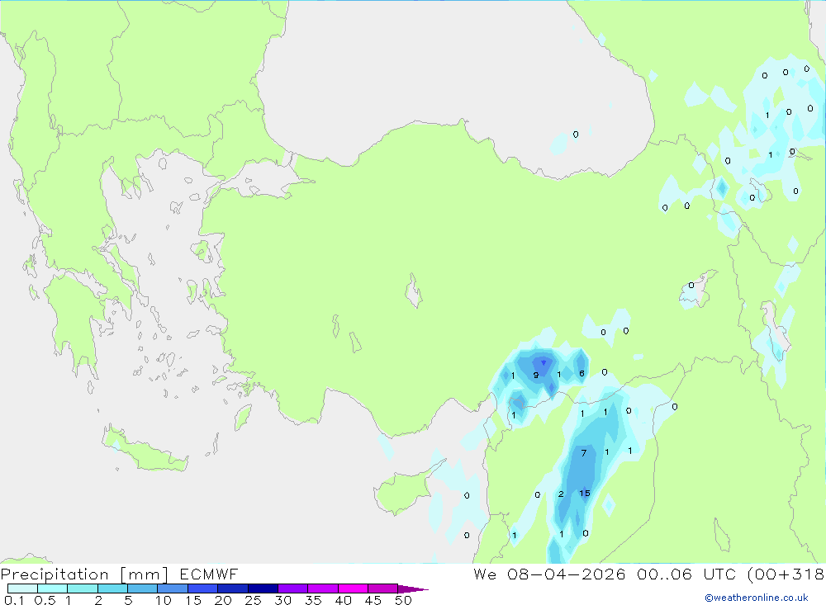Click the legend arrow tip beyond 50 mm
The width and height of the screenshot is (826, 605).
[414, 588]
